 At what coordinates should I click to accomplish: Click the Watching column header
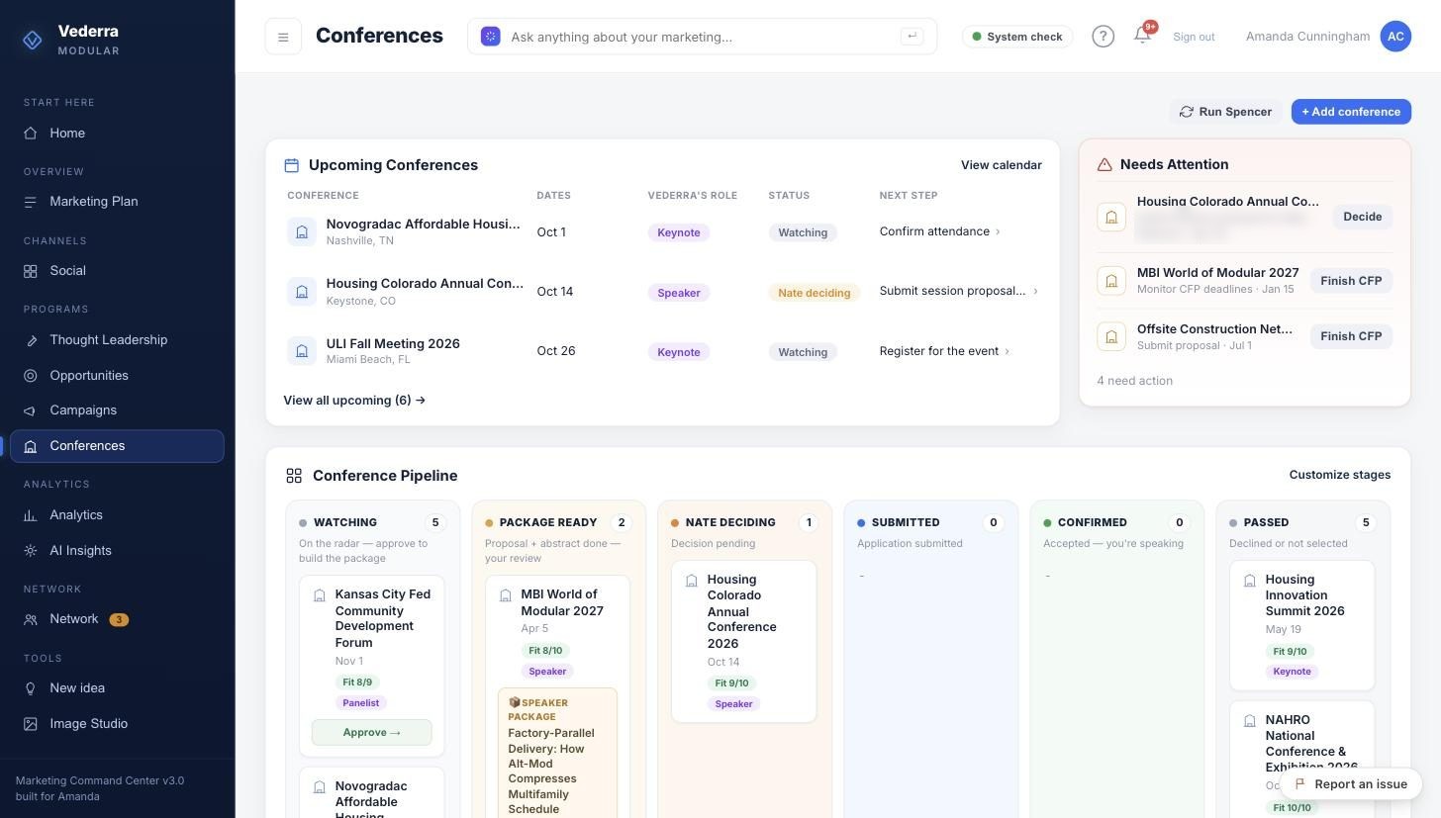point(344,522)
